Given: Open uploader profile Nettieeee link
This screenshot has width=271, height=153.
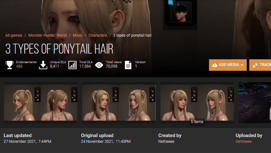Looking at the screenshot, I should coord(244,142).
